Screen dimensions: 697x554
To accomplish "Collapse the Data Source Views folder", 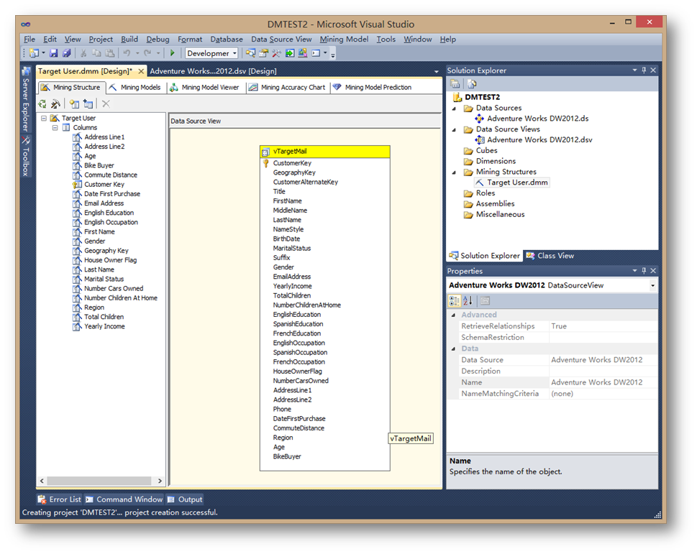I will (x=454, y=129).
